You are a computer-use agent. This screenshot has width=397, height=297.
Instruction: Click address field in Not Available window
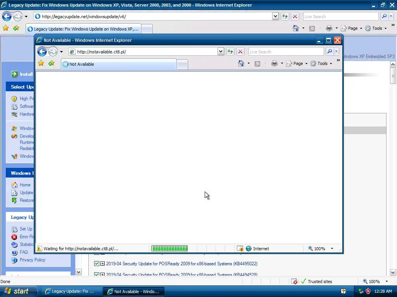pos(143,52)
